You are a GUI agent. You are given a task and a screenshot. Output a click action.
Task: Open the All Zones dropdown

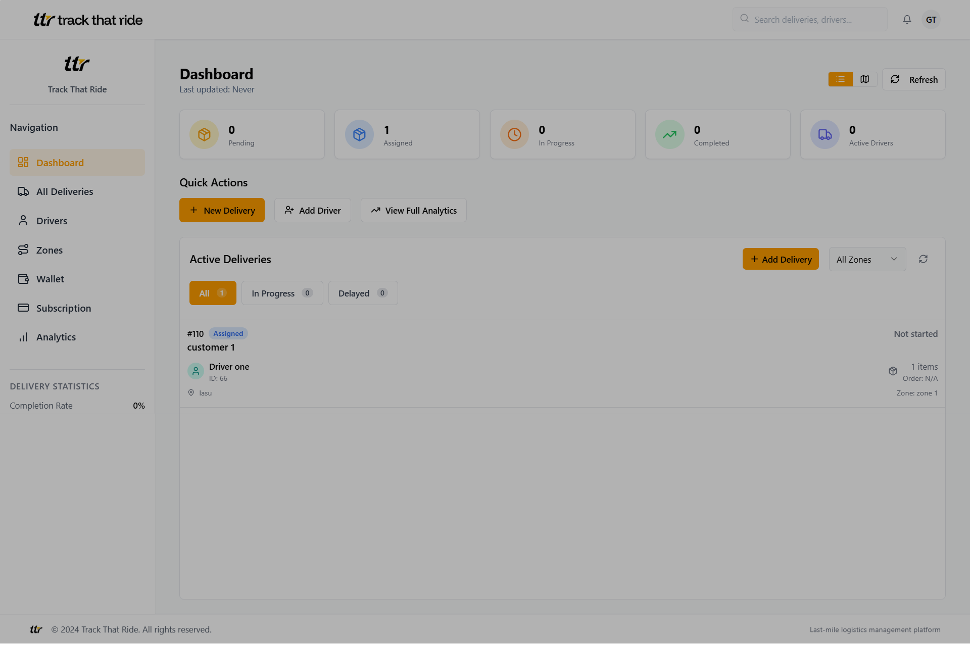click(867, 259)
